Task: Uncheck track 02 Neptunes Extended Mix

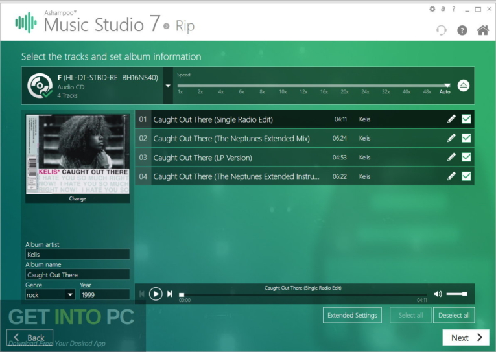Action: tap(466, 138)
